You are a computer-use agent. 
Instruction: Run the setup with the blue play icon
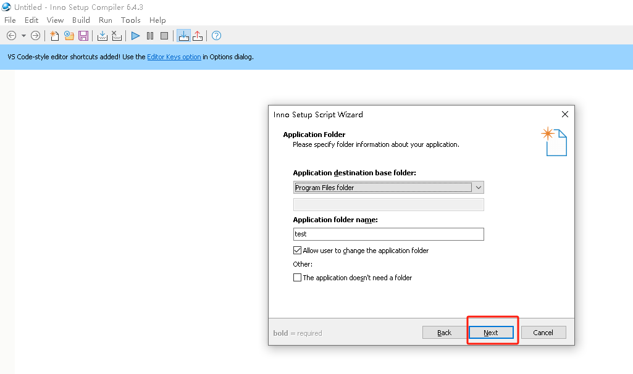click(x=135, y=35)
